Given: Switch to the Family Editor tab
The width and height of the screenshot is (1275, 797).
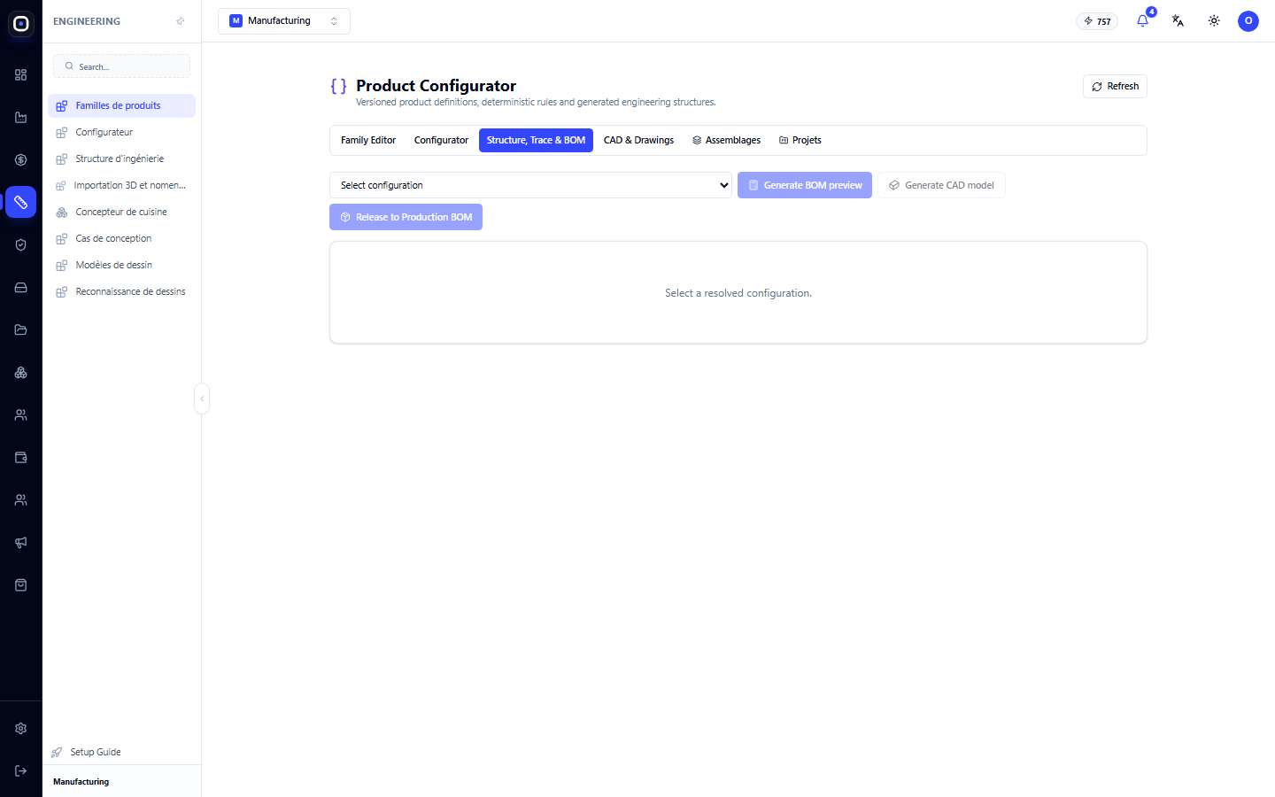Looking at the screenshot, I should point(368,140).
